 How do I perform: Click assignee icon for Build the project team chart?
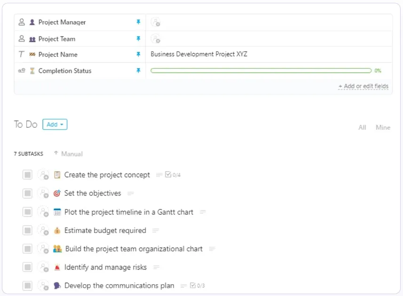(x=43, y=249)
